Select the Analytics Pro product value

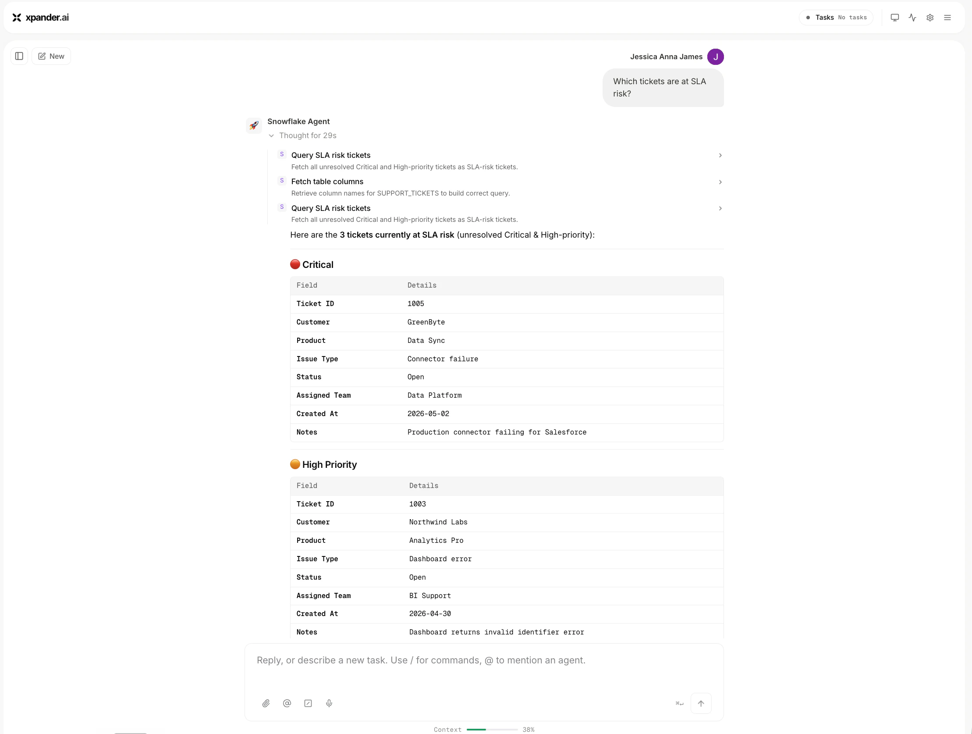436,541
